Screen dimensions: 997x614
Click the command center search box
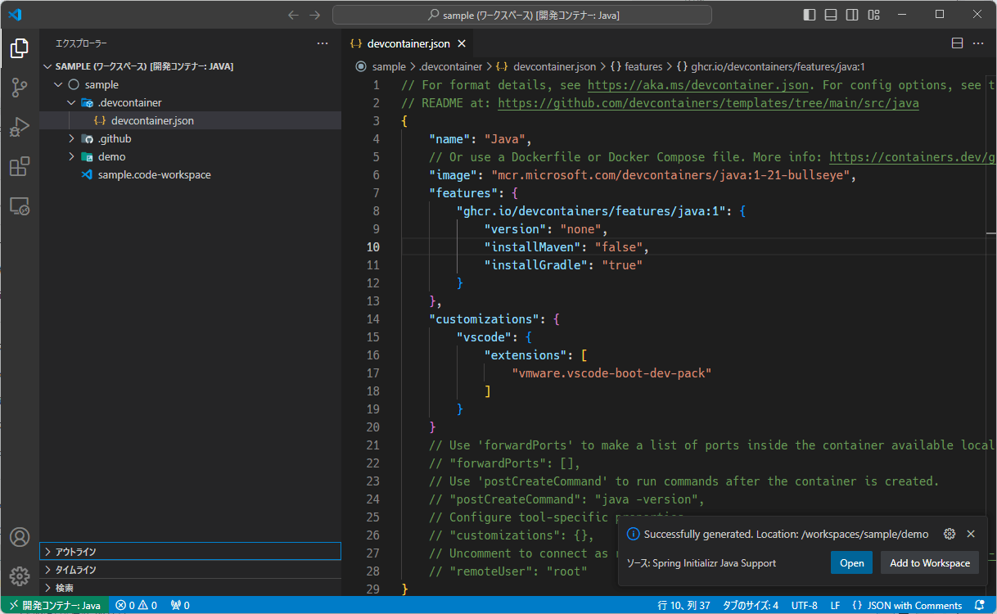(x=521, y=15)
